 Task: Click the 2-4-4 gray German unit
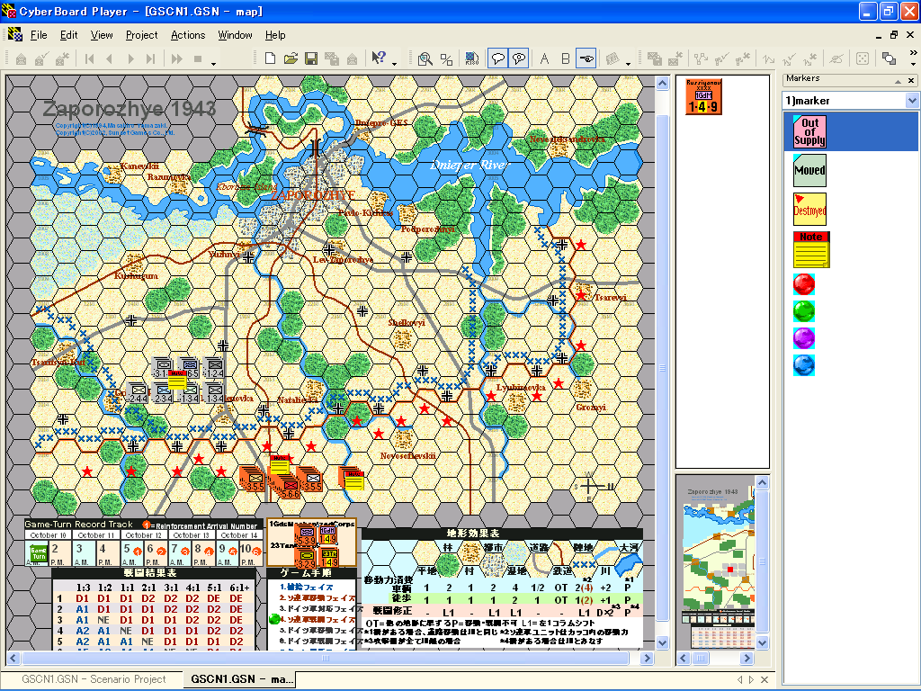point(137,393)
